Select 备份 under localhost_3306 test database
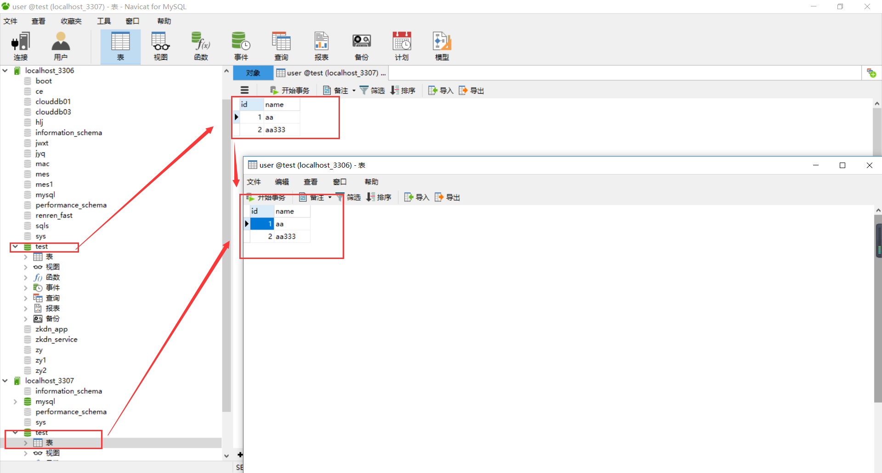 pyautogui.click(x=52, y=319)
